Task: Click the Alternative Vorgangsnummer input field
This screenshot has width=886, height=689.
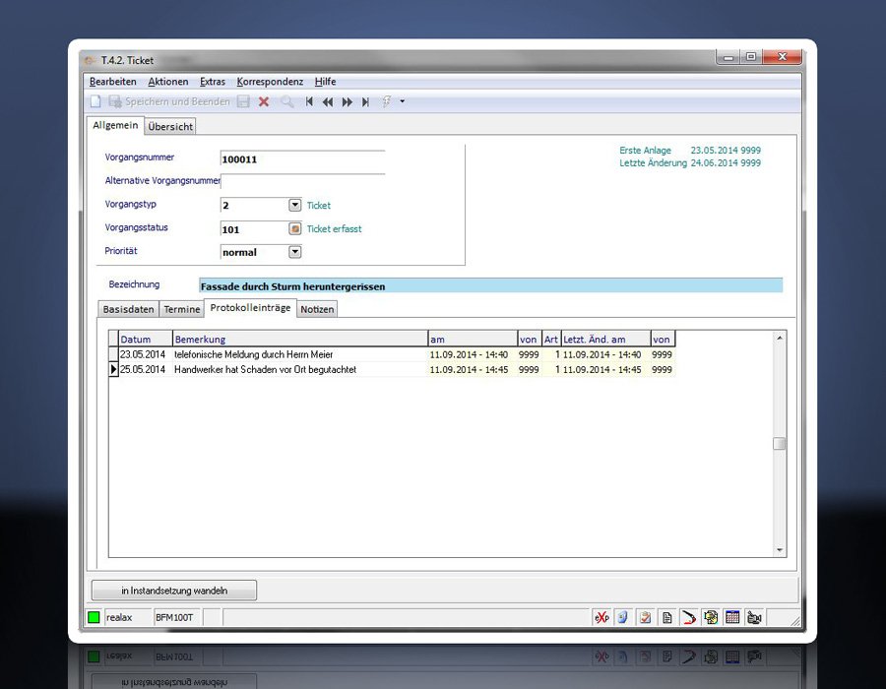Action: [x=302, y=181]
